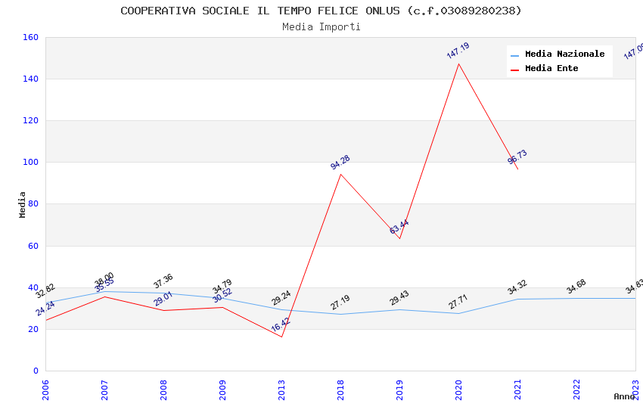Click the x-axis year 2021
This screenshot has width=643, height=416.
517,390
